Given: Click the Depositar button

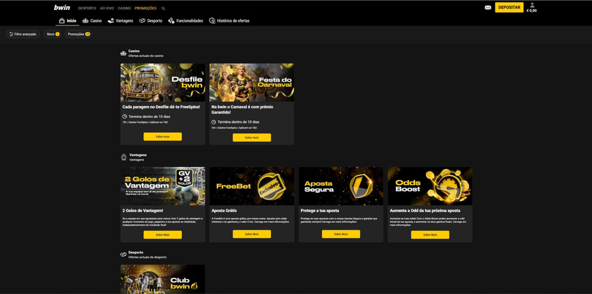Looking at the screenshot, I should [509, 7].
